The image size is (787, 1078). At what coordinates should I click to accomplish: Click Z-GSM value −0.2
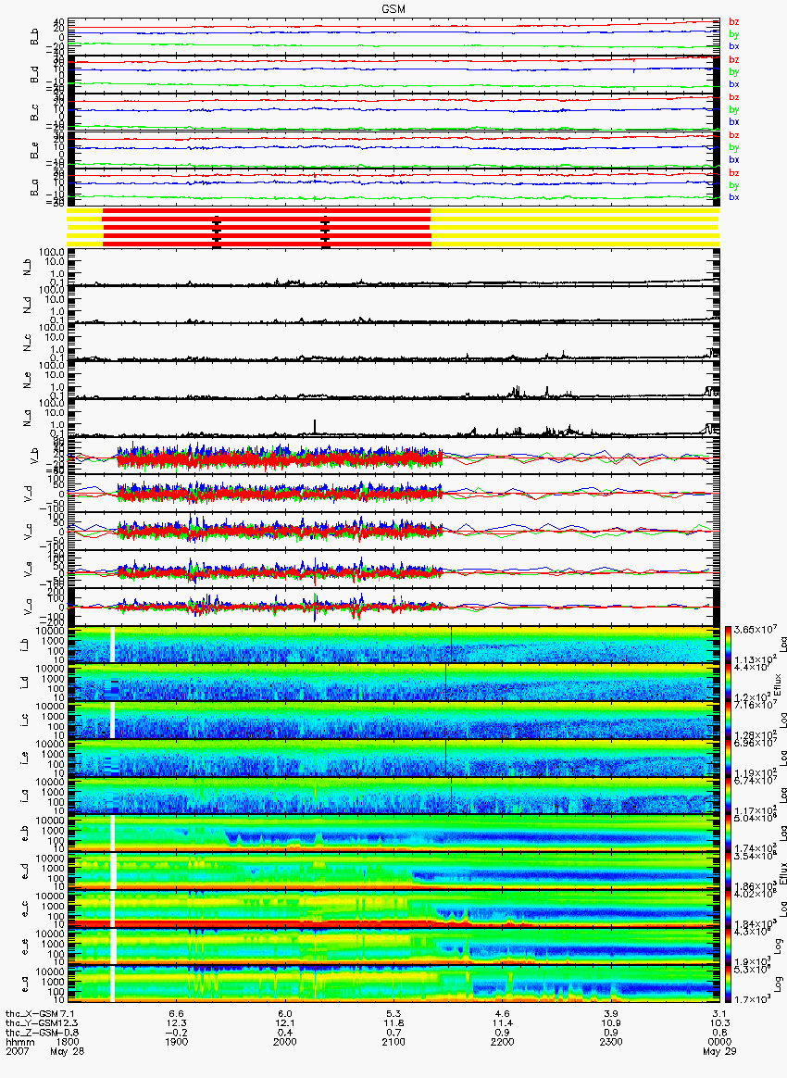pyautogui.click(x=176, y=1033)
